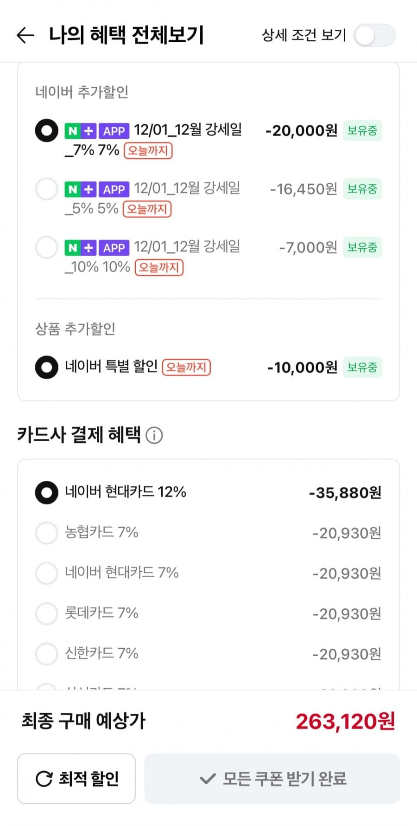This screenshot has height=826, width=417.
Task: Open card benefit info icon
Action: (154, 435)
